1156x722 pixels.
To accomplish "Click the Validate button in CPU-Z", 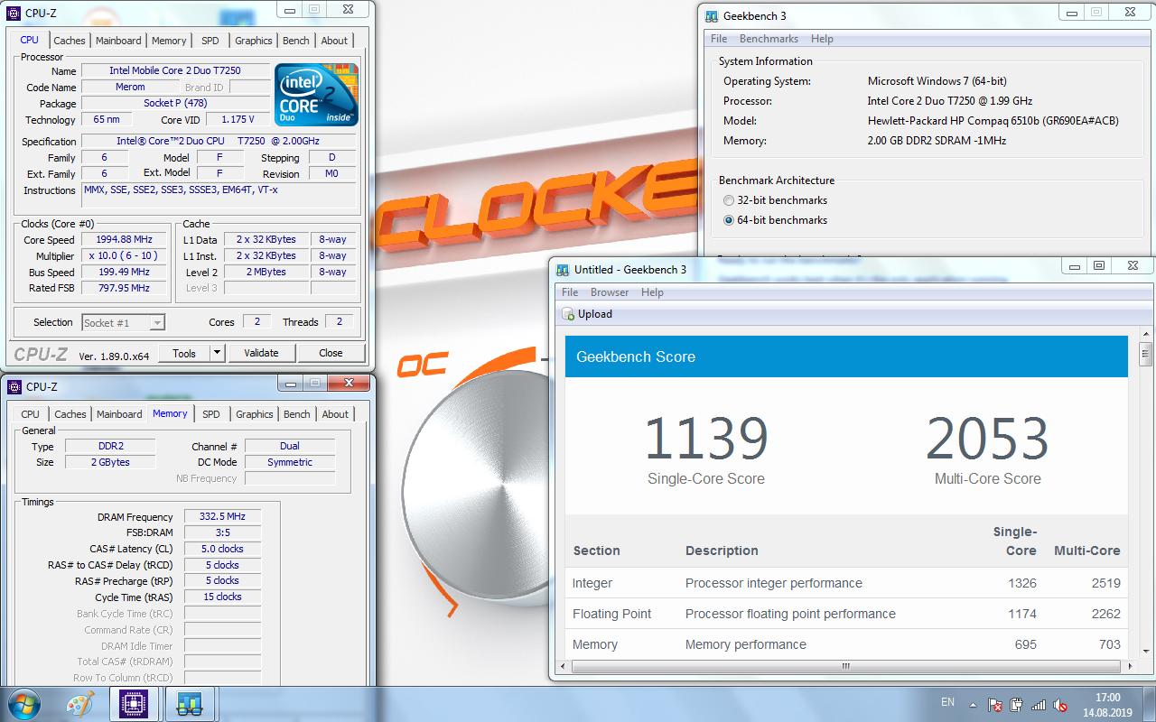I will pos(261,353).
